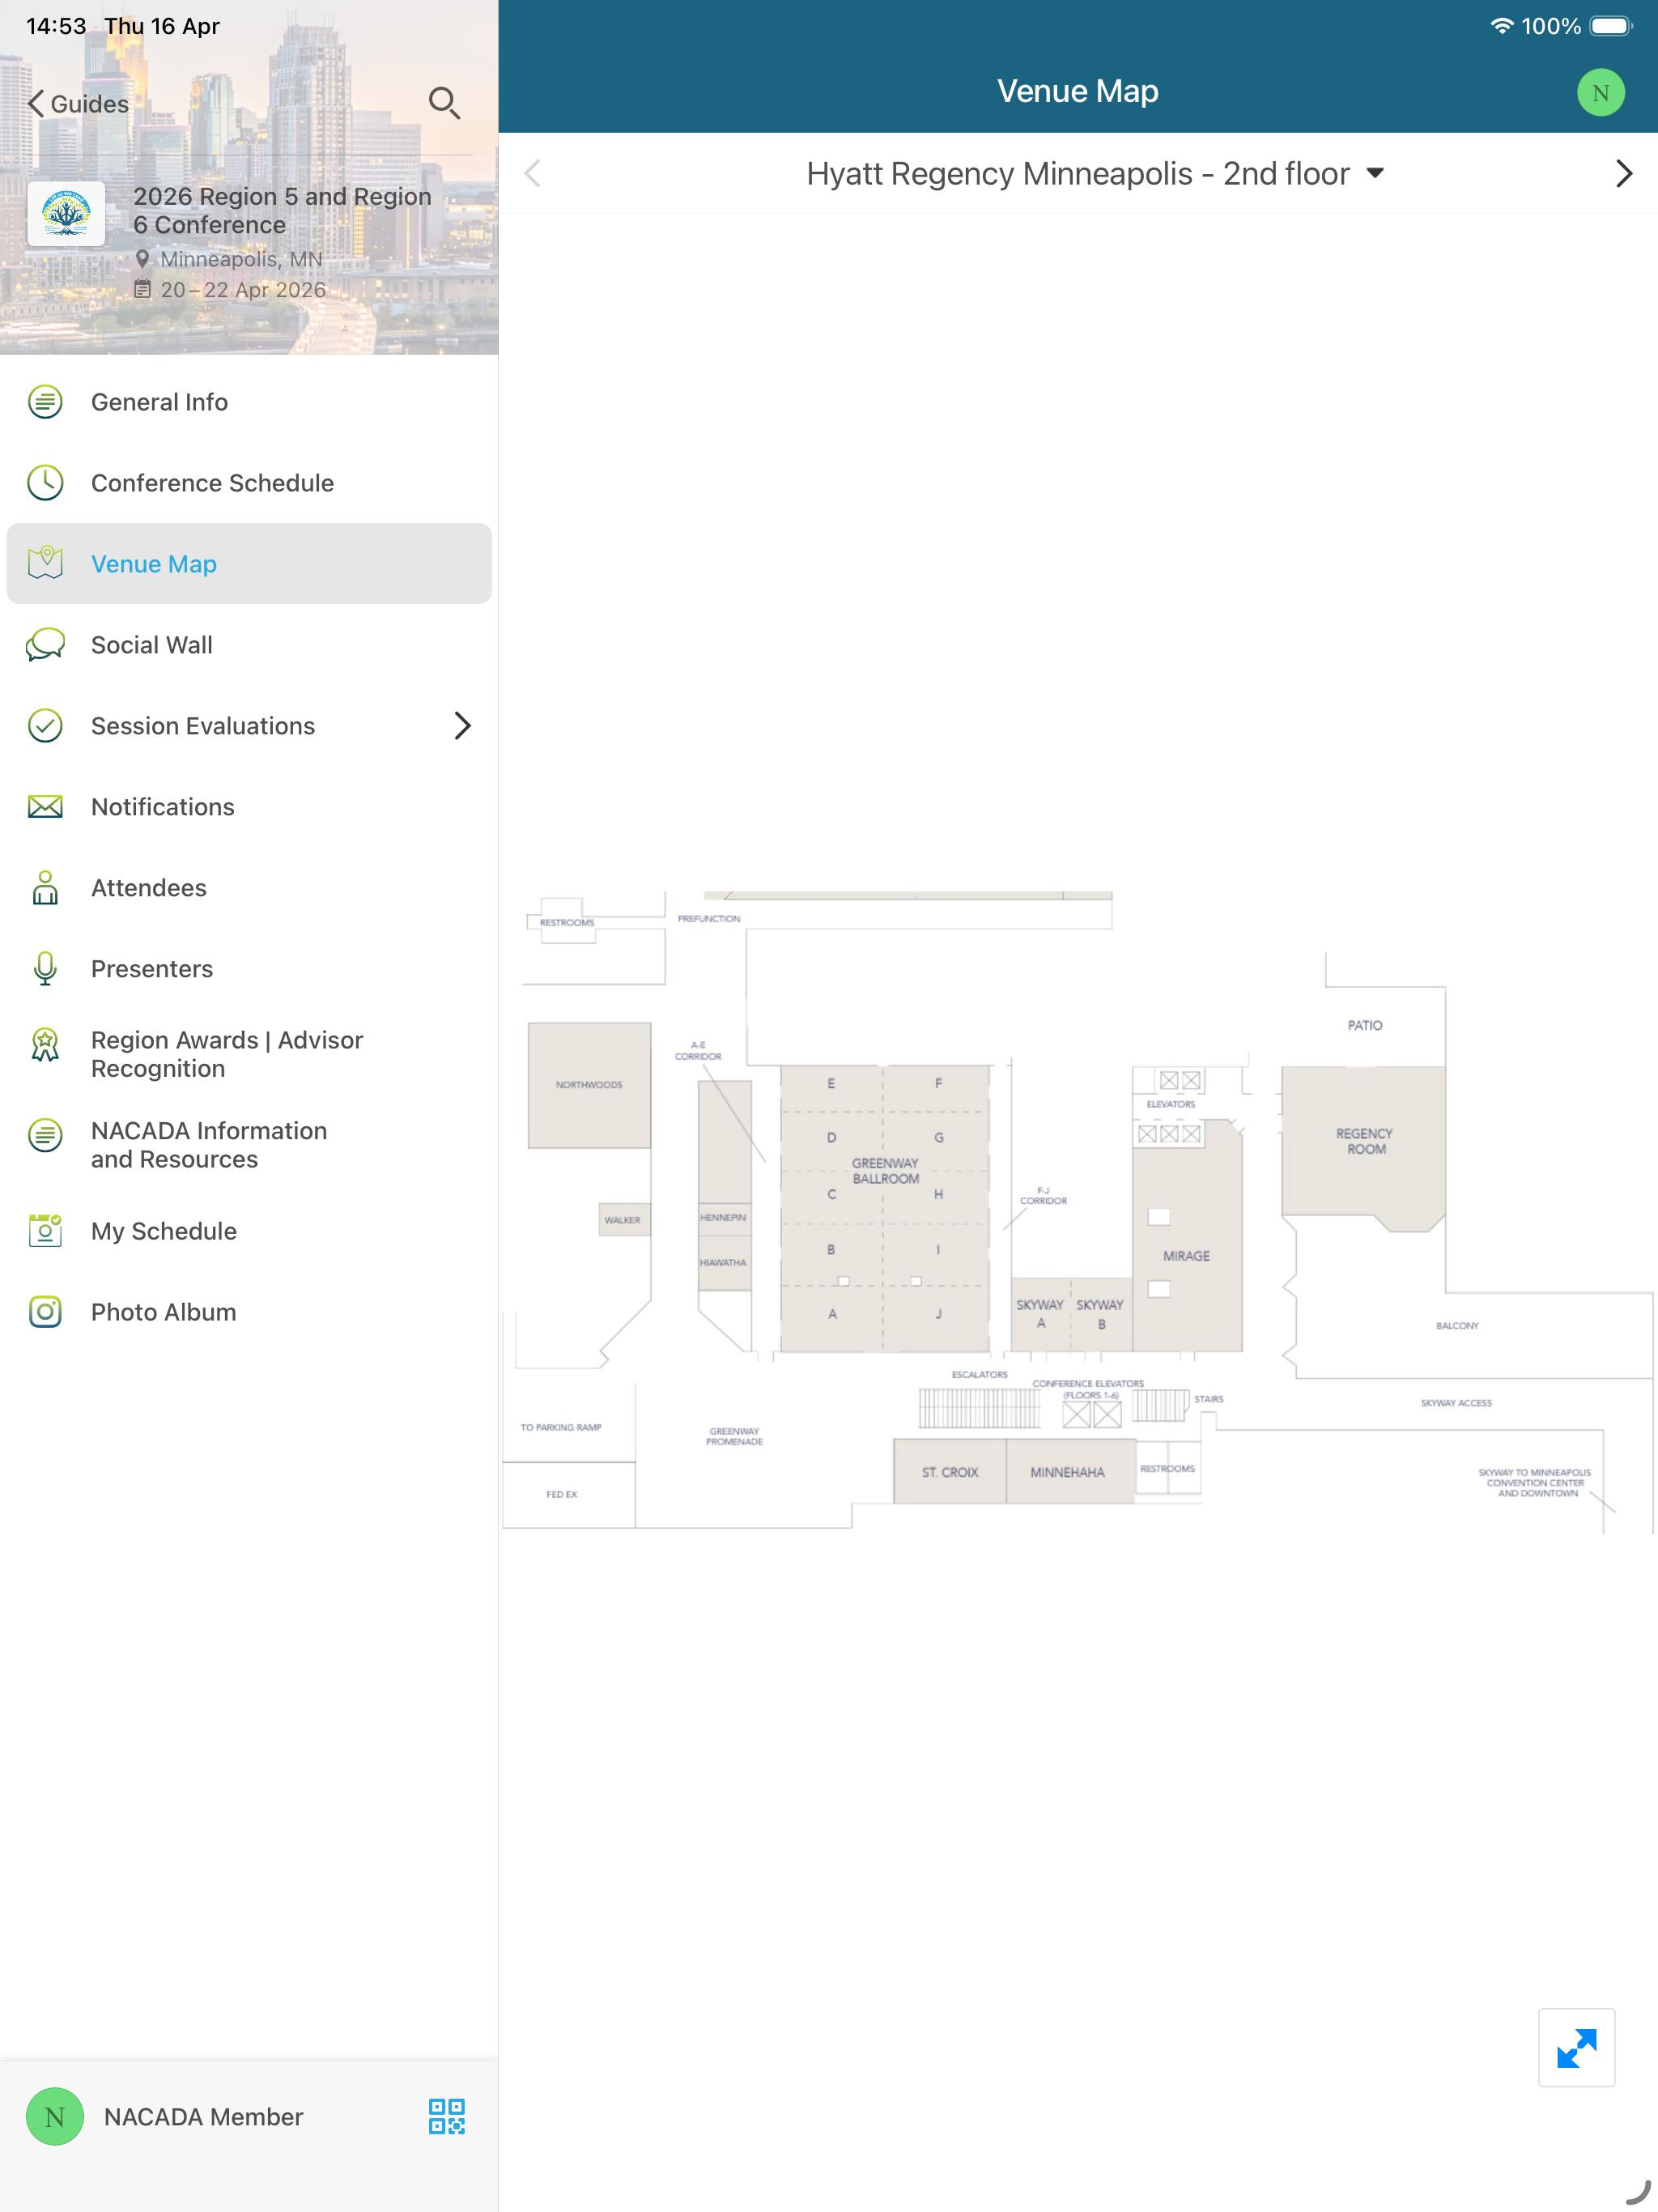Tap the St. Croix room label
This screenshot has width=1658, height=2212.
click(x=950, y=1472)
